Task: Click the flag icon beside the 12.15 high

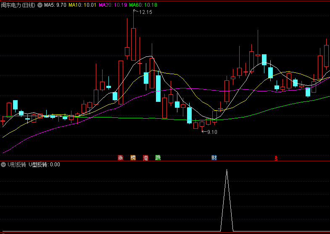Action: click(135, 11)
